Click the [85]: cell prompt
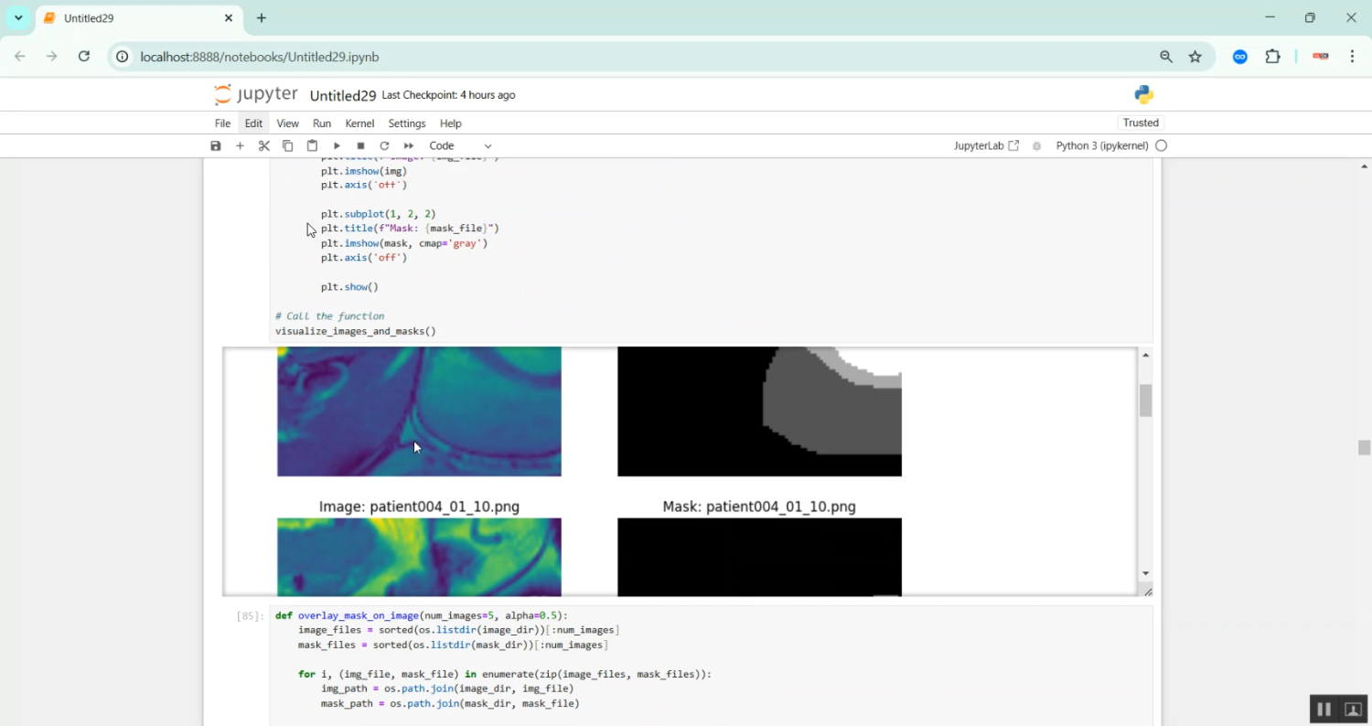Viewport: 1372px width, 726px height. [250, 616]
